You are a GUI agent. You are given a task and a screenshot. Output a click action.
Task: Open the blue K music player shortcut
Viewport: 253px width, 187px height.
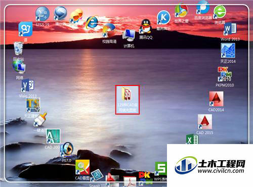click(x=163, y=18)
